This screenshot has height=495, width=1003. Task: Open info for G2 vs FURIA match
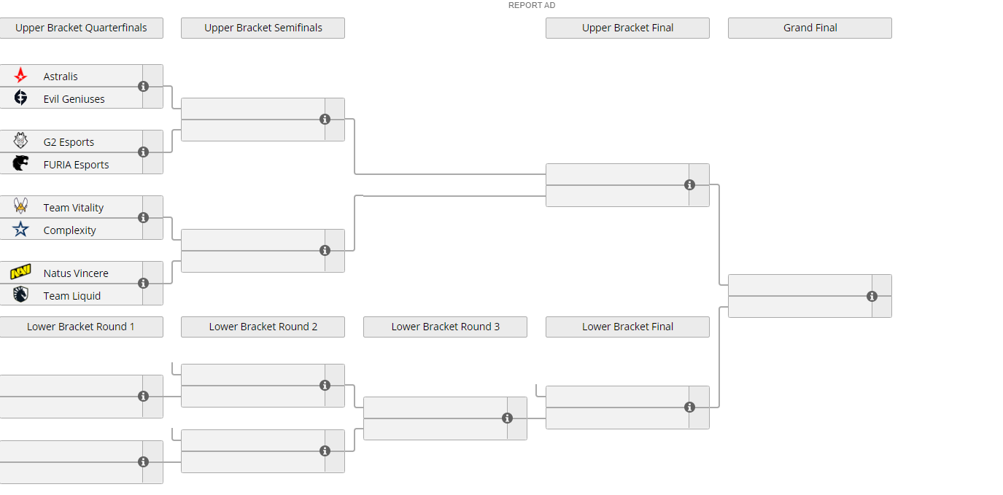click(x=144, y=152)
